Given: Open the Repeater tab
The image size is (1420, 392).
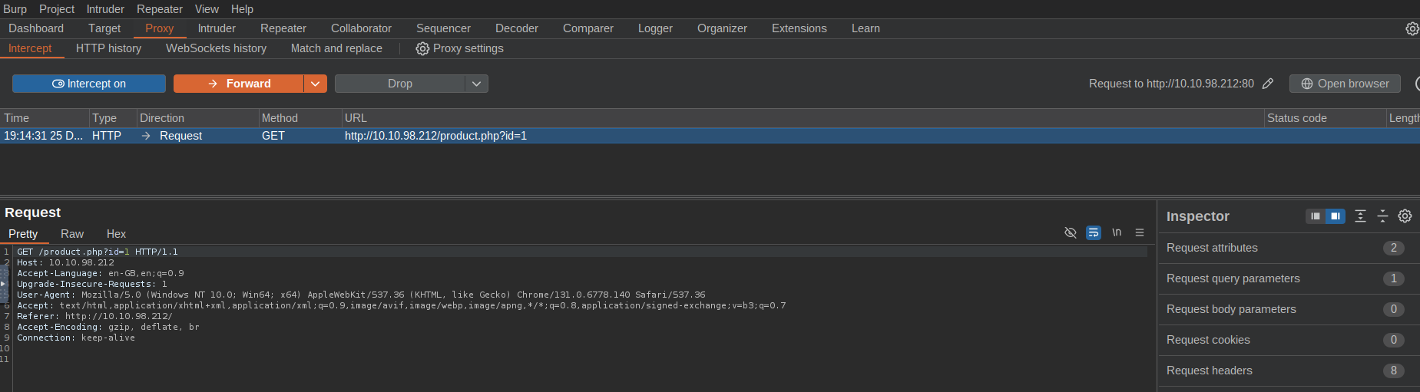Looking at the screenshot, I should (x=283, y=28).
